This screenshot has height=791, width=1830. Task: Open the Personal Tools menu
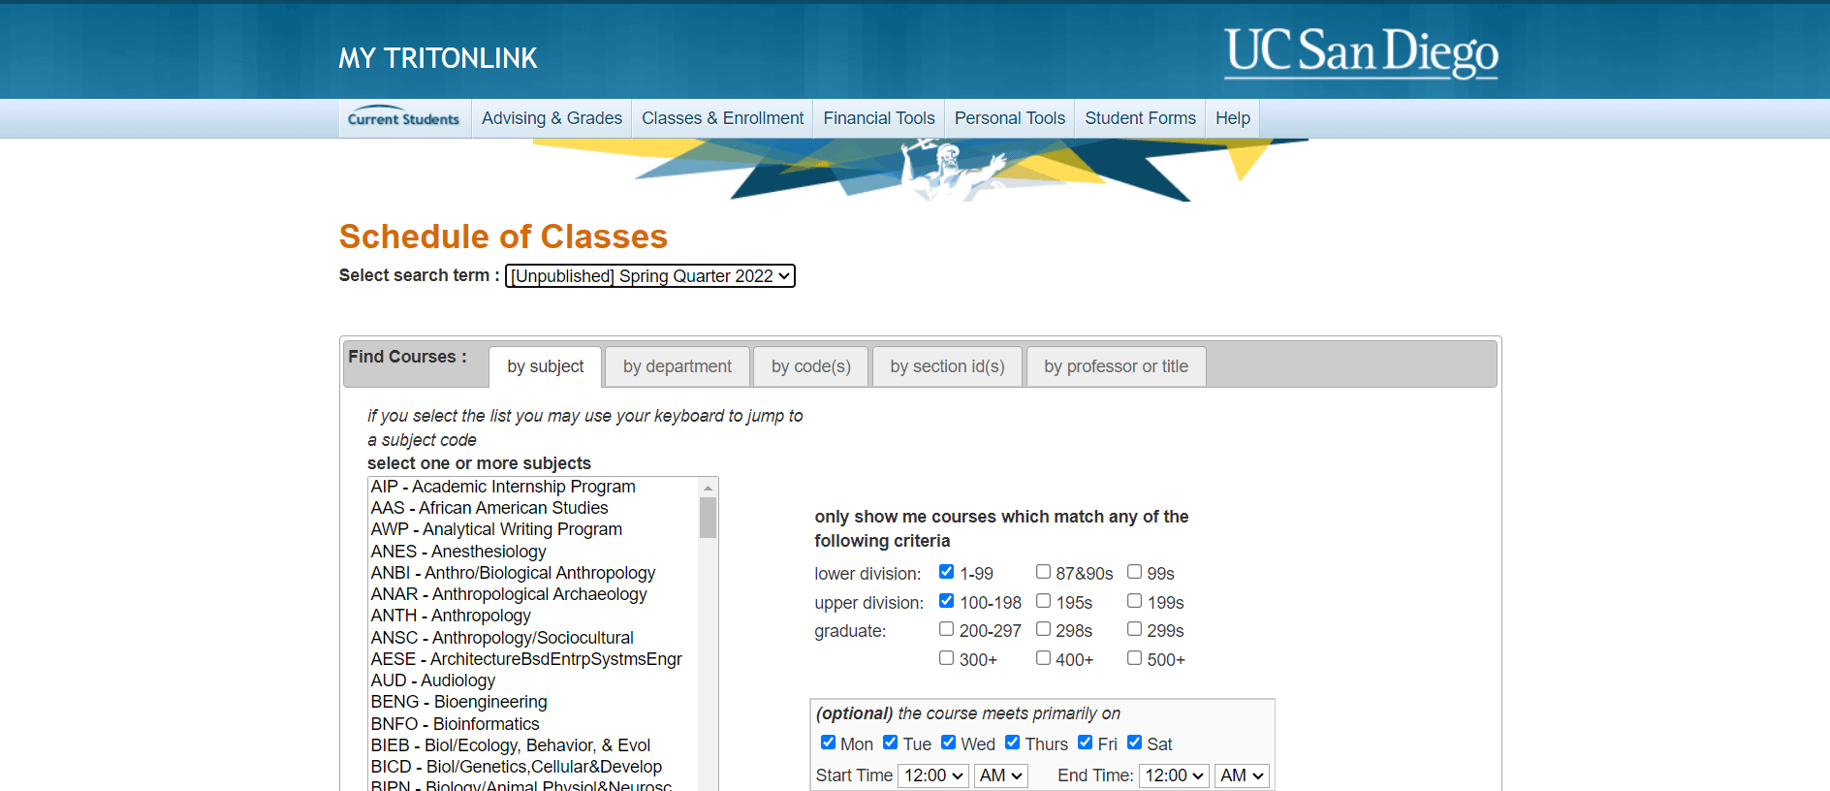(1010, 118)
